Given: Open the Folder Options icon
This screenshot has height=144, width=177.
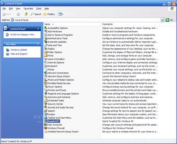Looking at the screenshot, I should click(x=46, y=52).
